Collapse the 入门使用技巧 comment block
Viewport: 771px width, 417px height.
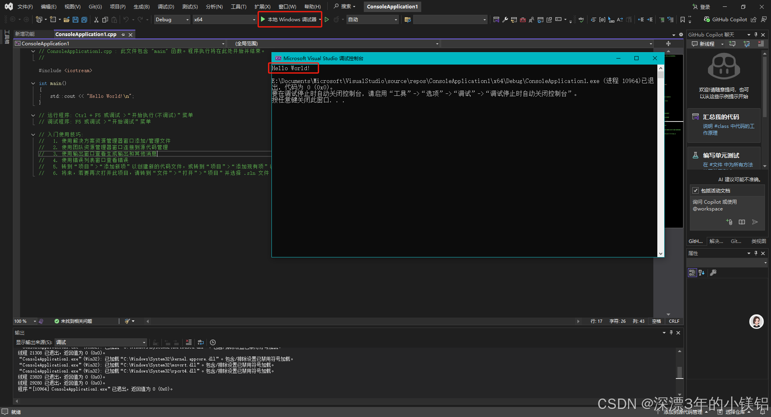point(33,135)
